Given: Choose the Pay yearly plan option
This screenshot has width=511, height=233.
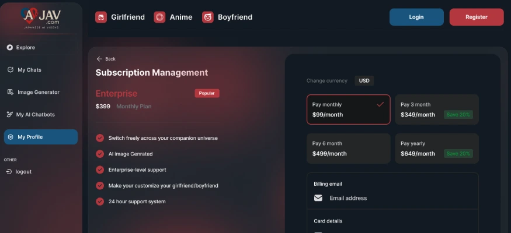Looking at the screenshot, I should coord(436,149).
